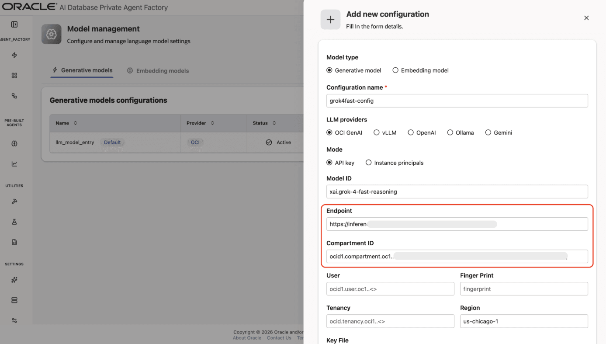Sort the table by Provider column
Image resolution: width=606 pixels, height=344 pixels.
tap(212, 123)
